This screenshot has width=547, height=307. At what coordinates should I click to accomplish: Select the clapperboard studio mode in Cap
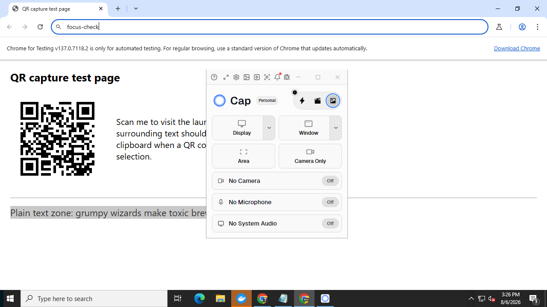tap(318, 101)
